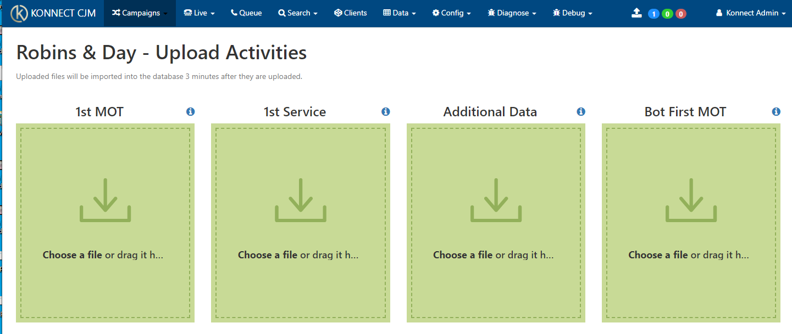Click the Additional Data heading
Viewport: 792px width, 334px height.
click(490, 112)
